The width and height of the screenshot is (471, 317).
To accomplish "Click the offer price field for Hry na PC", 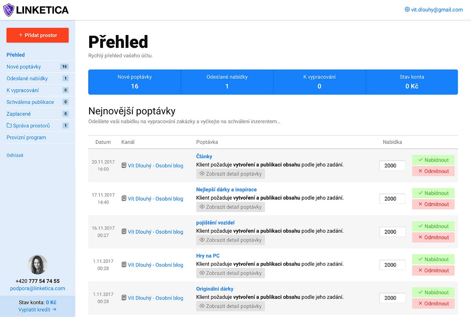I will coord(392,264).
